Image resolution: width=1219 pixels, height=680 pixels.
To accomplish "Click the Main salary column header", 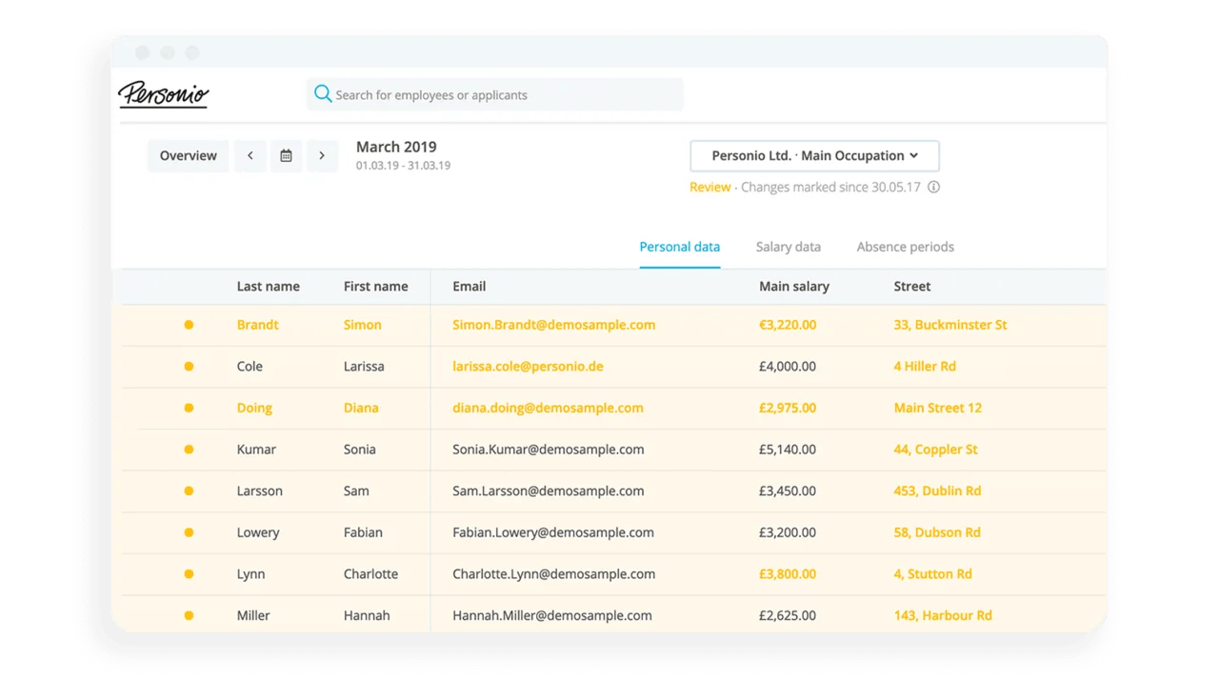I will tap(793, 287).
